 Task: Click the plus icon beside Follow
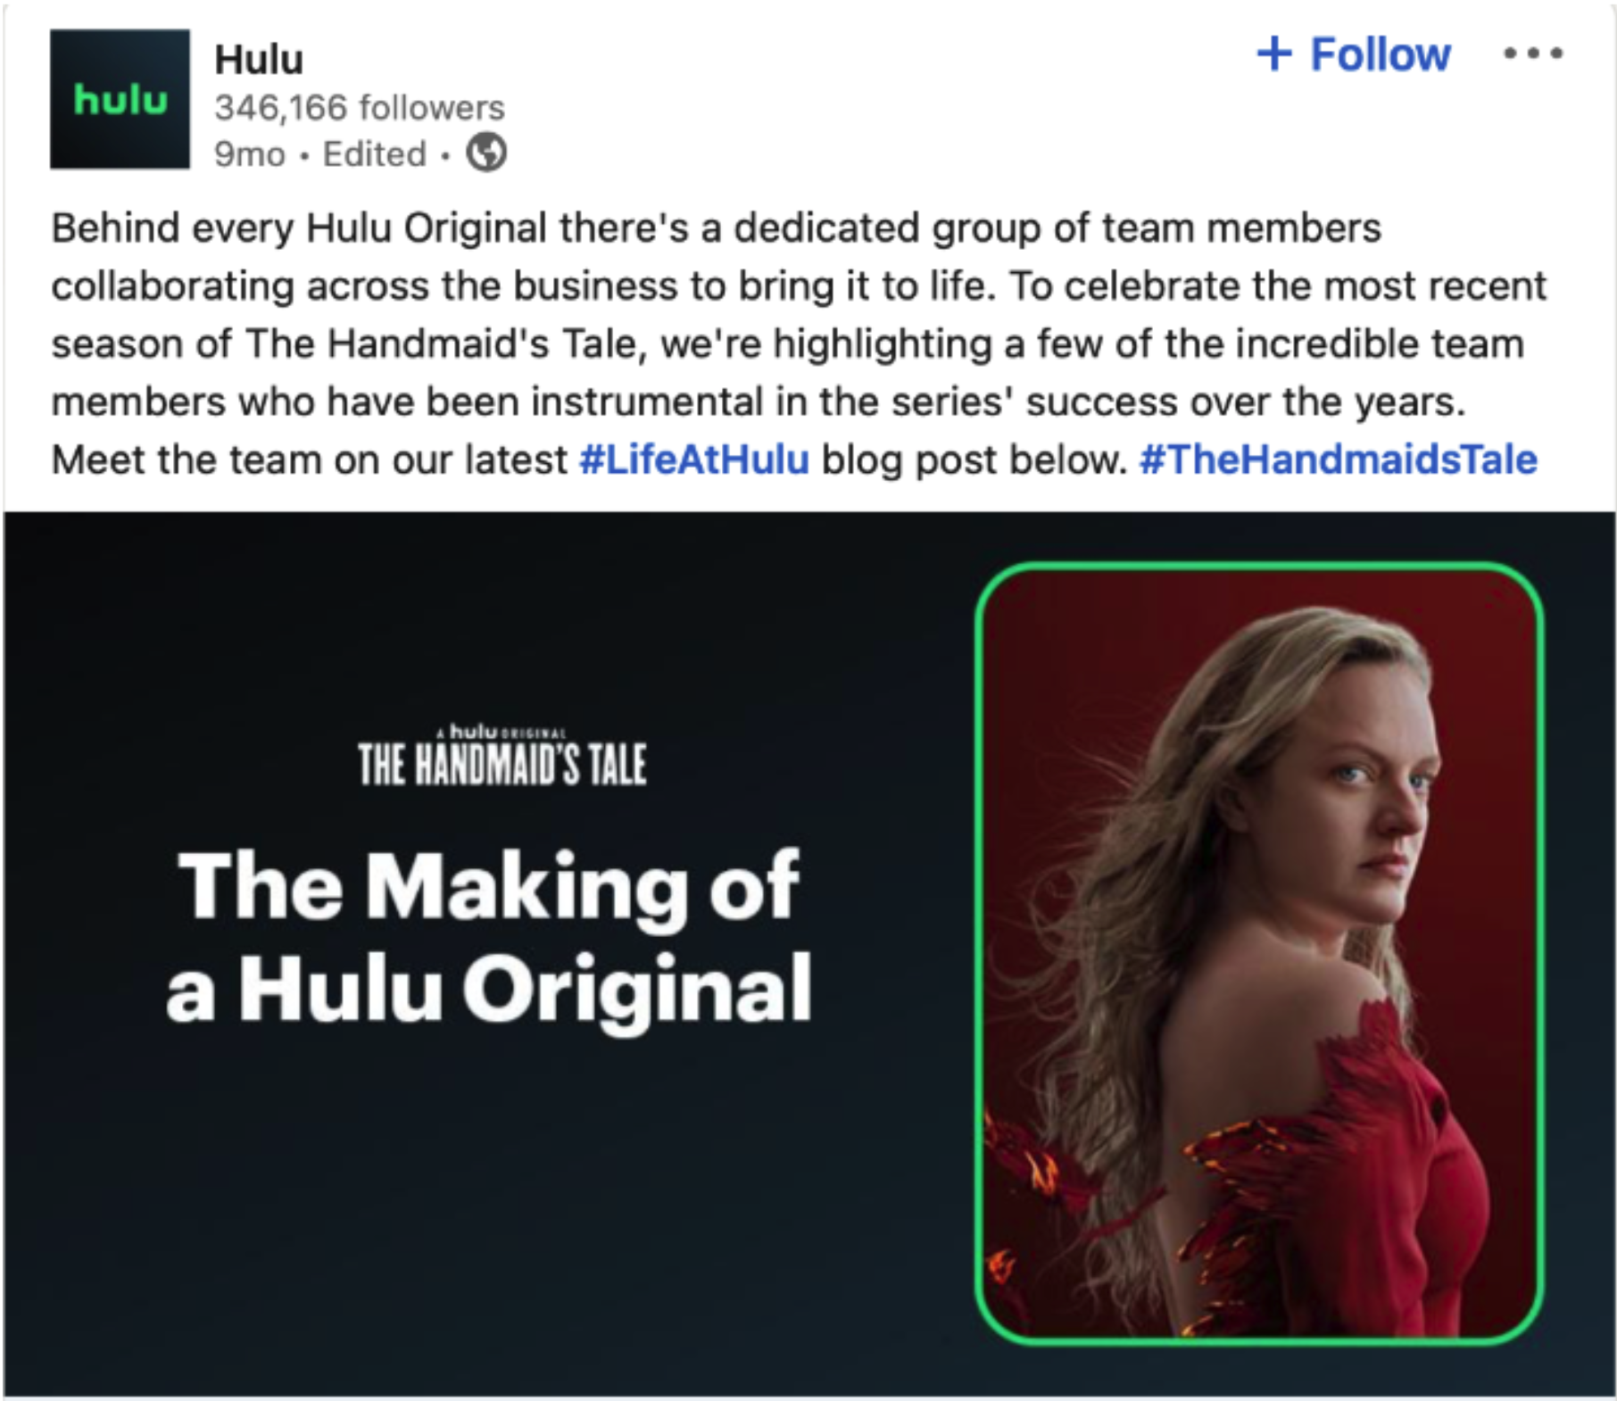point(1273,54)
